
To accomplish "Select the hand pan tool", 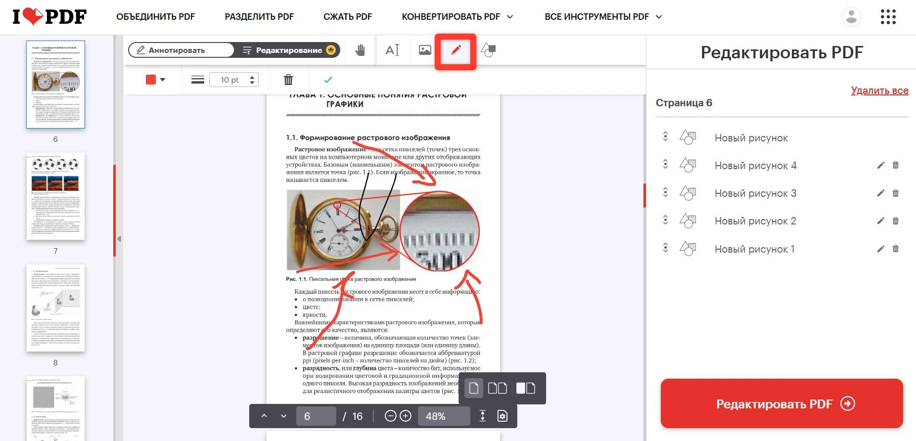I will point(360,50).
